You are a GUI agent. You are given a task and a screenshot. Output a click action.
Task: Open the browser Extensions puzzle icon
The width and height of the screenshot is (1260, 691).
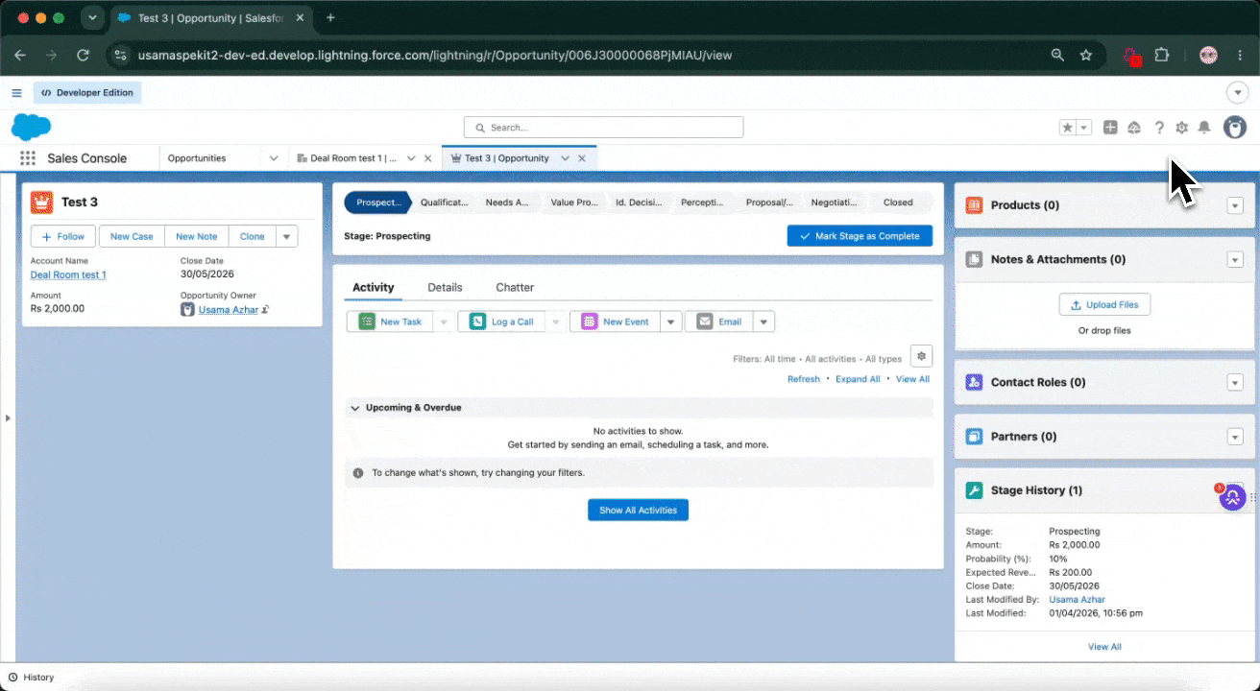point(1161,55)
